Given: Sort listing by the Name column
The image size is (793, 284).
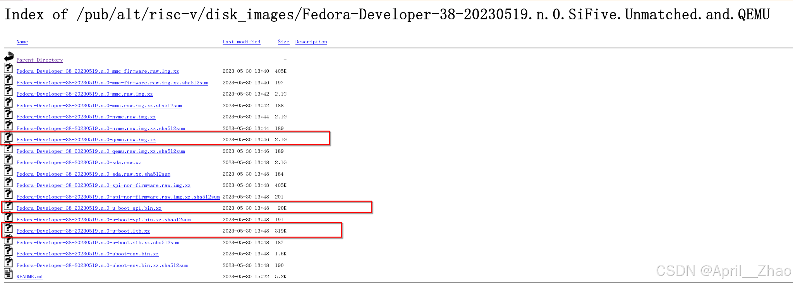Looking at the screenshot, I should click(22, 42).
